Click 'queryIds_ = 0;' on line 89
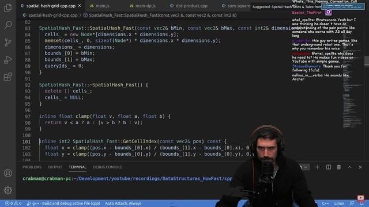Screen dimensions: 369x207 [x=64, y=66]
